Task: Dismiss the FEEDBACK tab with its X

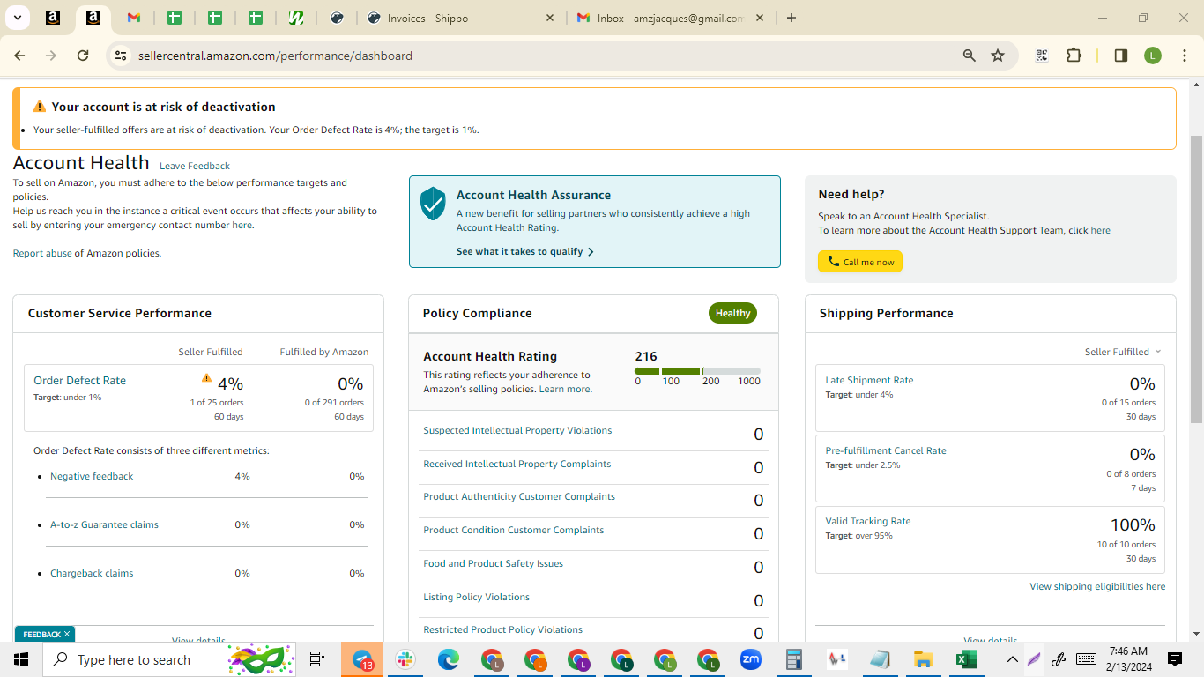Action: tap(66, 634)
